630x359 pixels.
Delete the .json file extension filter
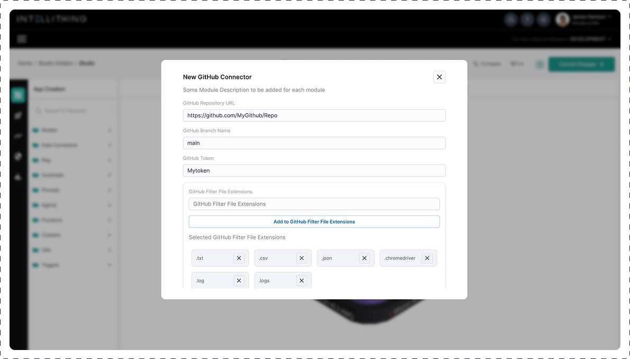[x=364, y=258]
